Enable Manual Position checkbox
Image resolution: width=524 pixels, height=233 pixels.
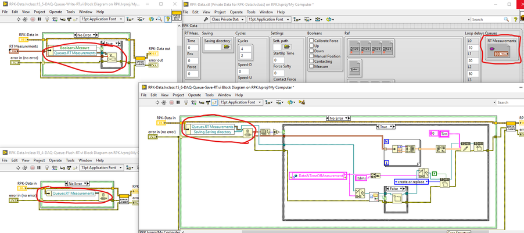(311, 56)
